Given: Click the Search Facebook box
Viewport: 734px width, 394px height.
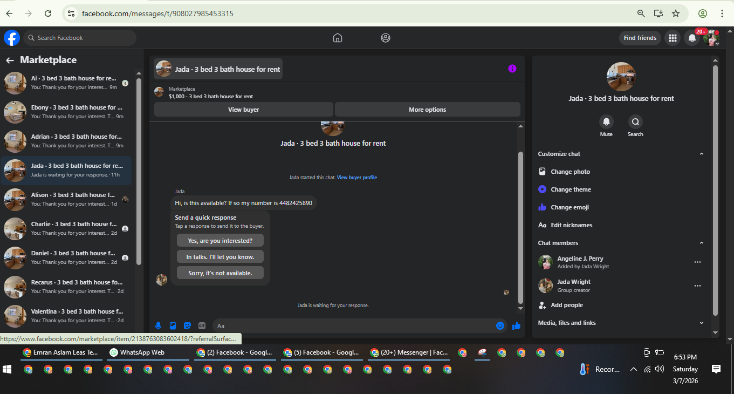Looking at the screenshot, I should (79, 38).
